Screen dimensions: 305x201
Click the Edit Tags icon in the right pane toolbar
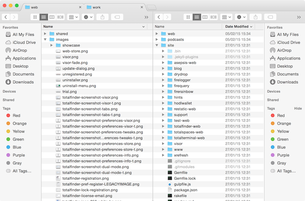(x=270, y=17)
